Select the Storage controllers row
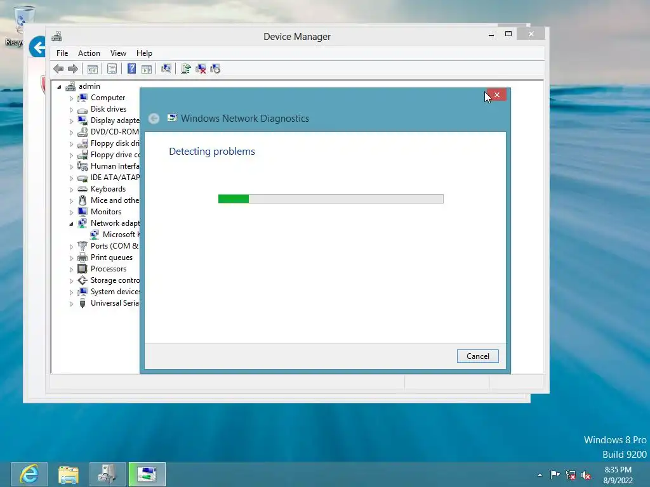The width and height of the screenshot is (650, 487). click(109, 280)
